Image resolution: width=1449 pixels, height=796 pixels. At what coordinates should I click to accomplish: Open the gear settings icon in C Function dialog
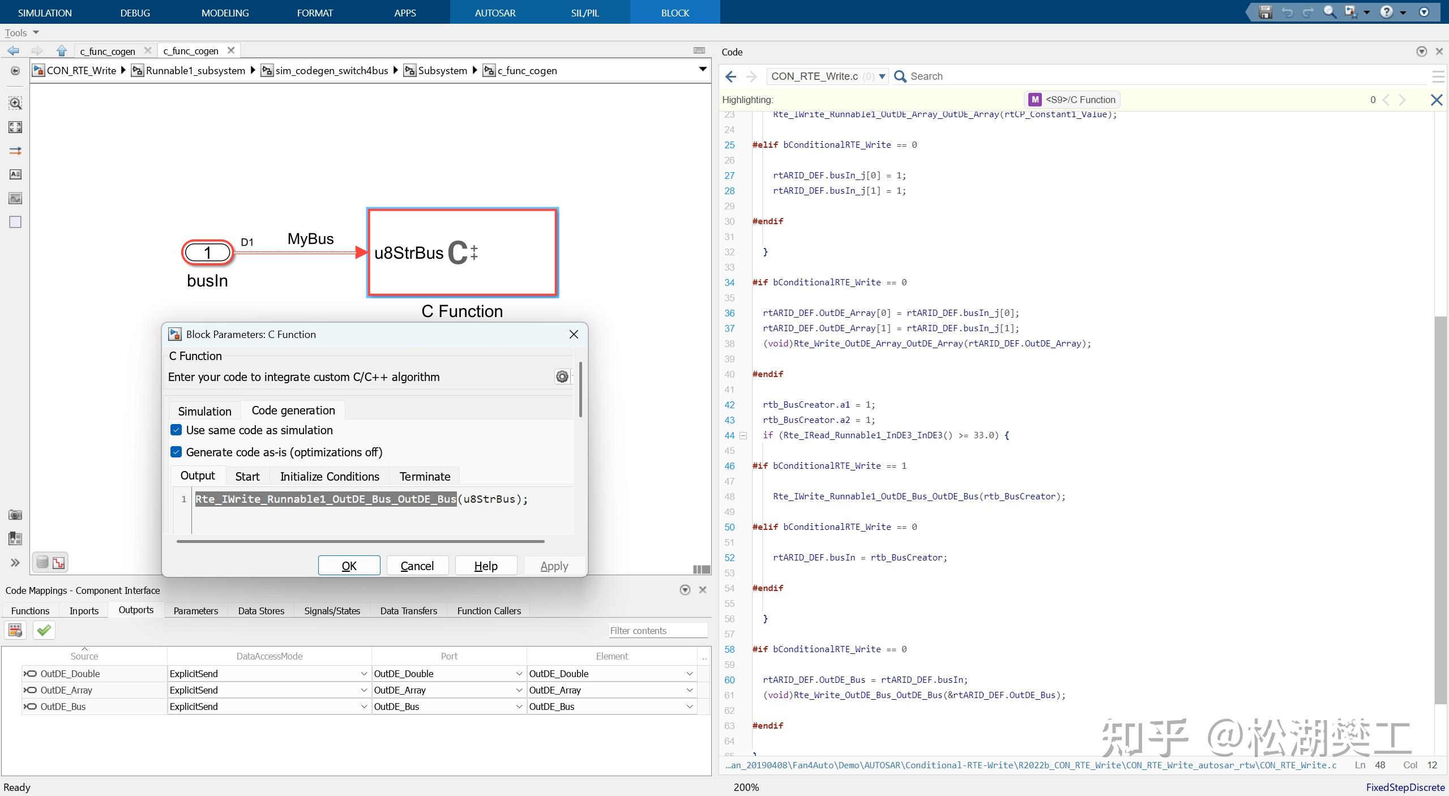[x=562, y=376]
